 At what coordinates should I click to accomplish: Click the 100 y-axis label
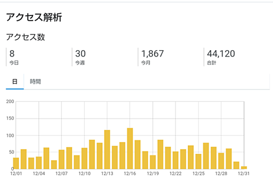[10, 135]
